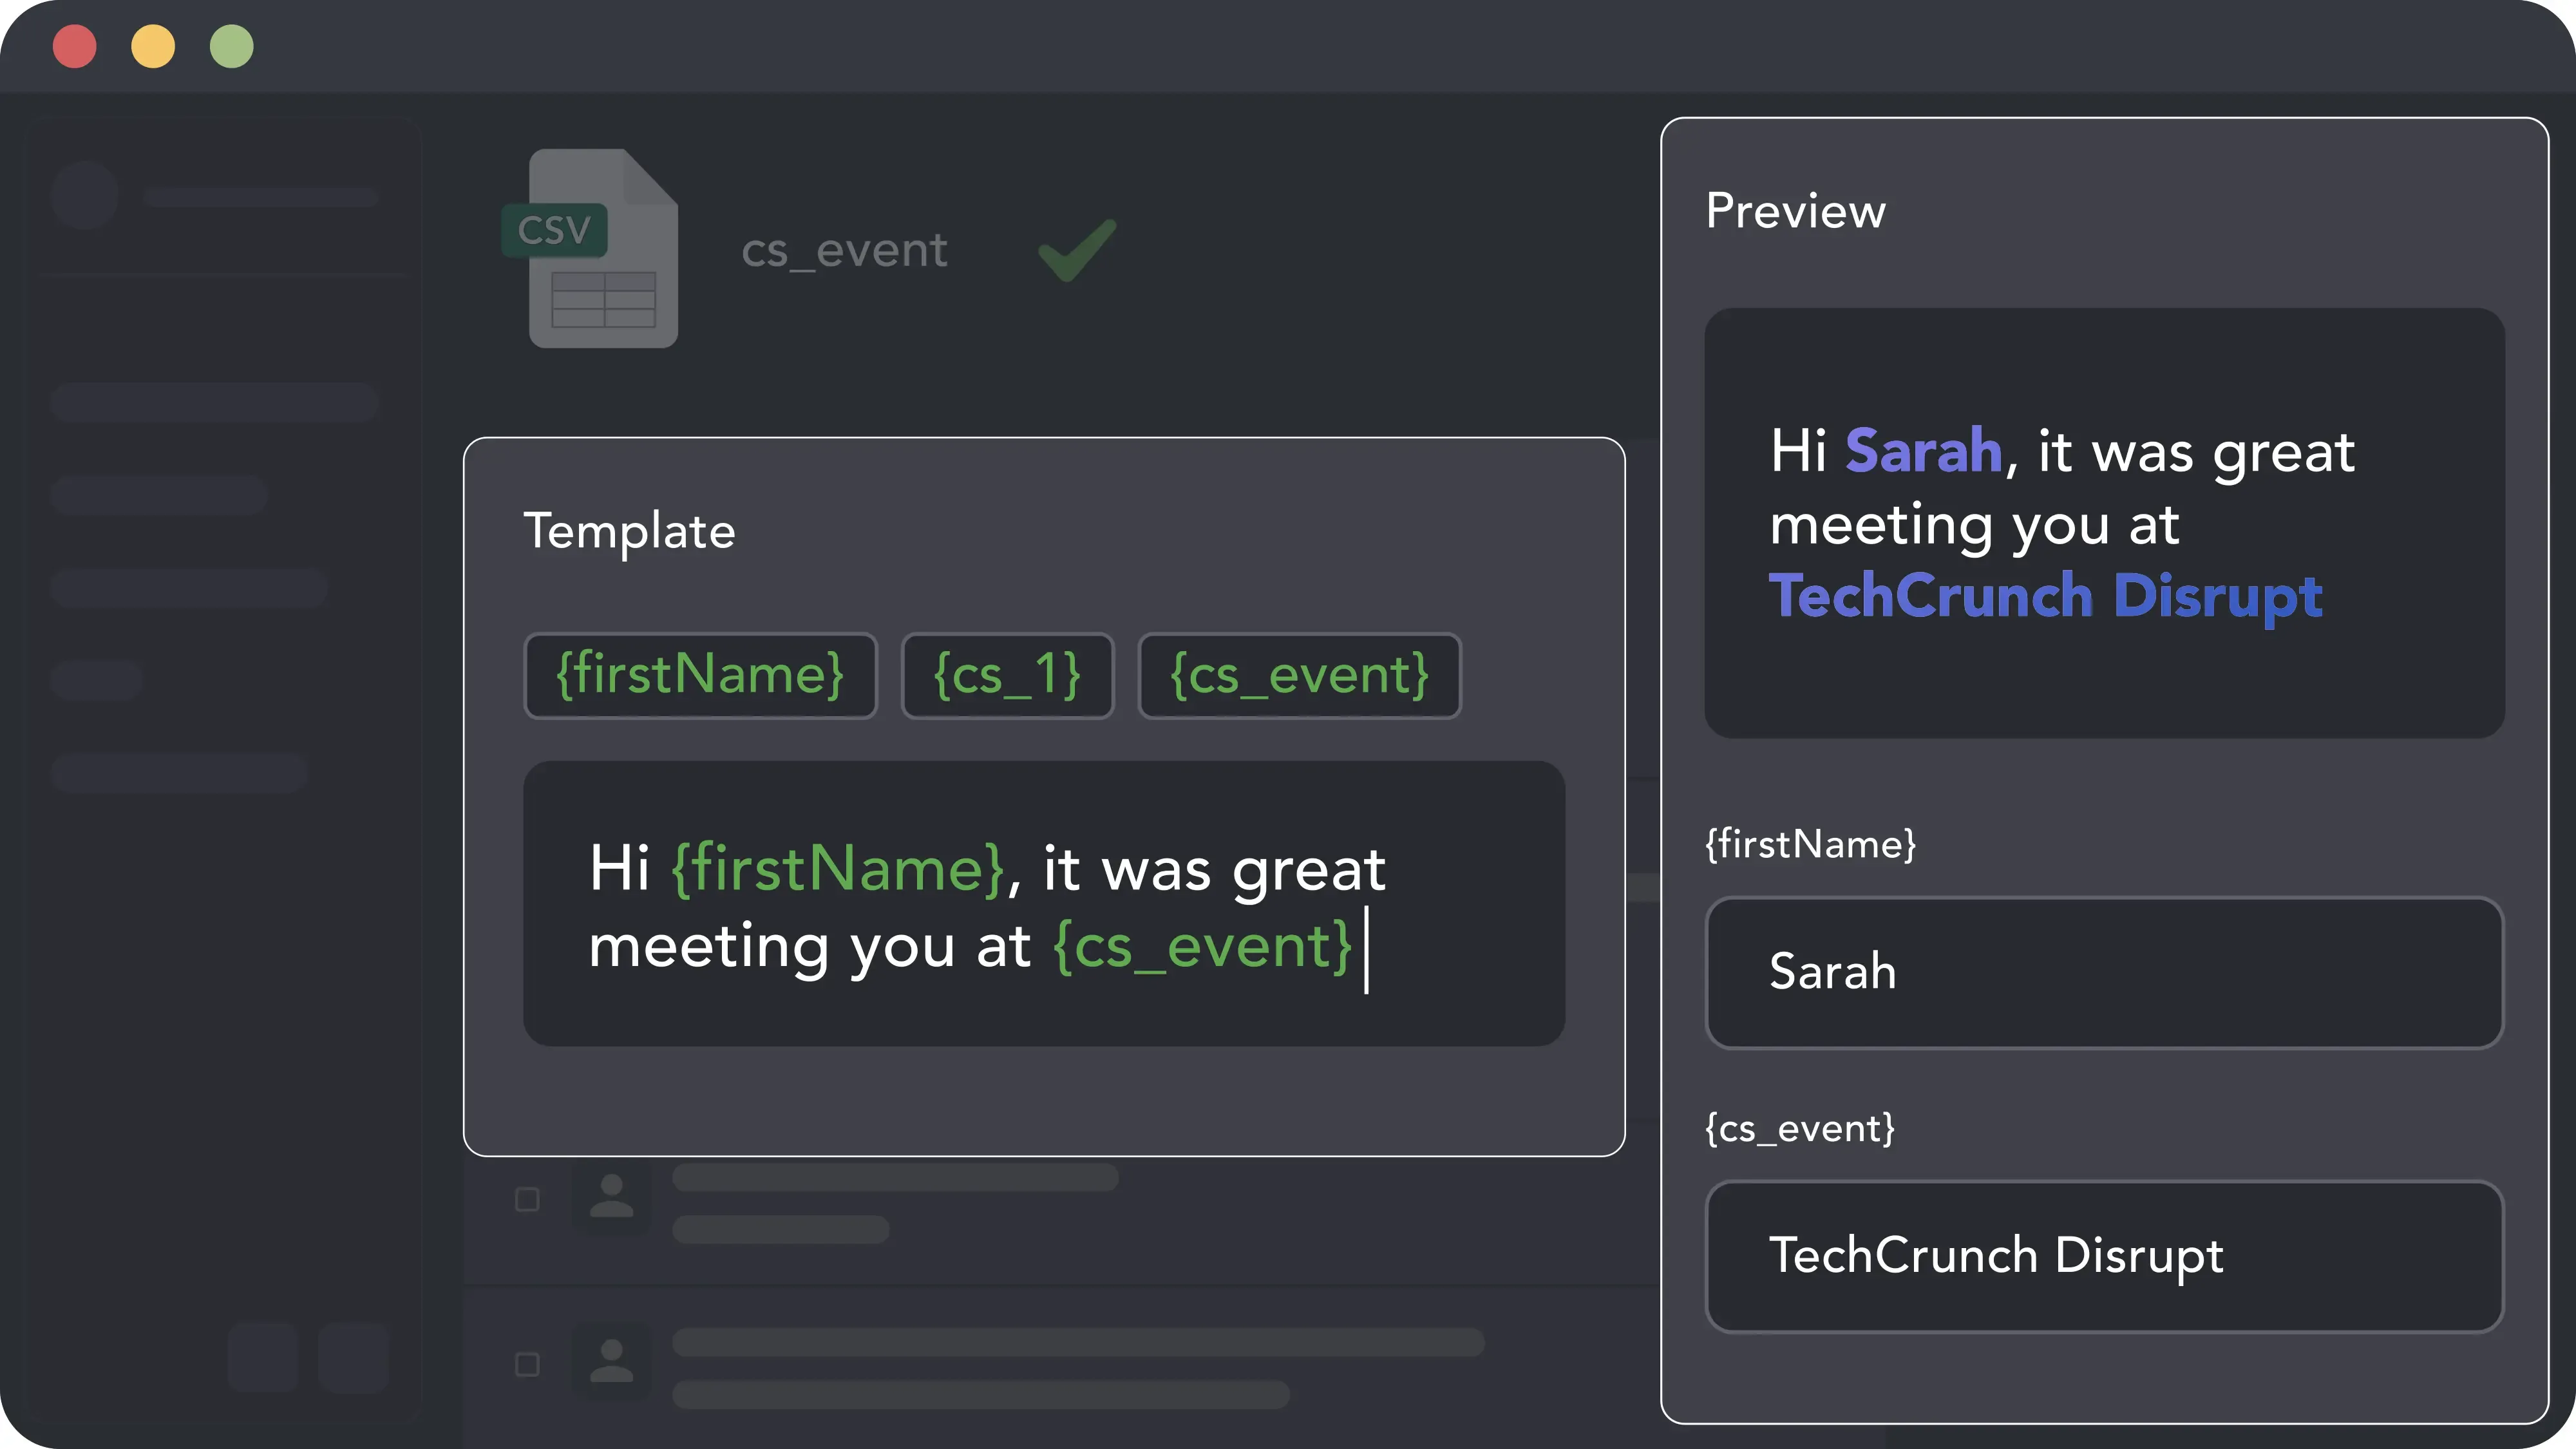Insert the {firstName} variable chip
This screenshot has width=2576, height=1449.
click(x=700, y=675)
